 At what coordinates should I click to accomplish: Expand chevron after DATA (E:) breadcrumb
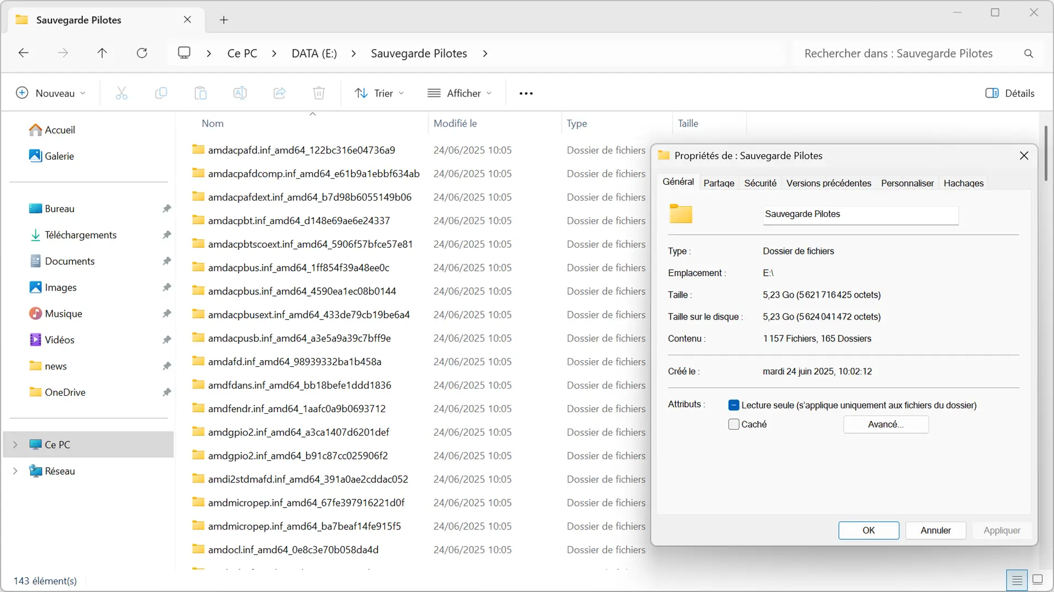[354, 54]
